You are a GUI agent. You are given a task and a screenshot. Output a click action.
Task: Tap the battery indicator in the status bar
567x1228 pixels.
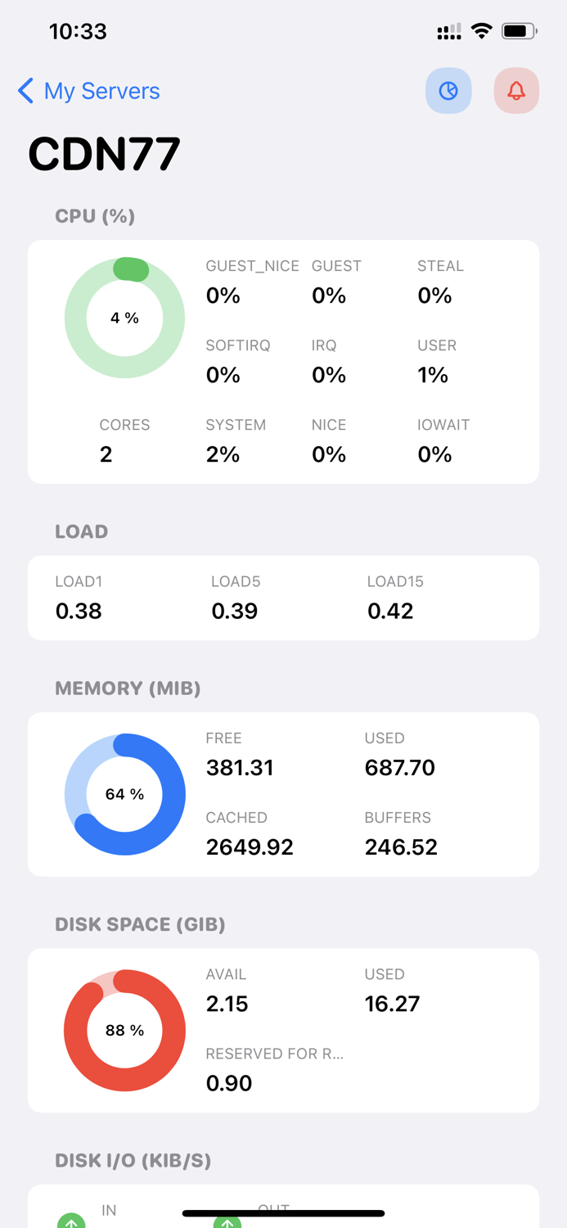517,31
